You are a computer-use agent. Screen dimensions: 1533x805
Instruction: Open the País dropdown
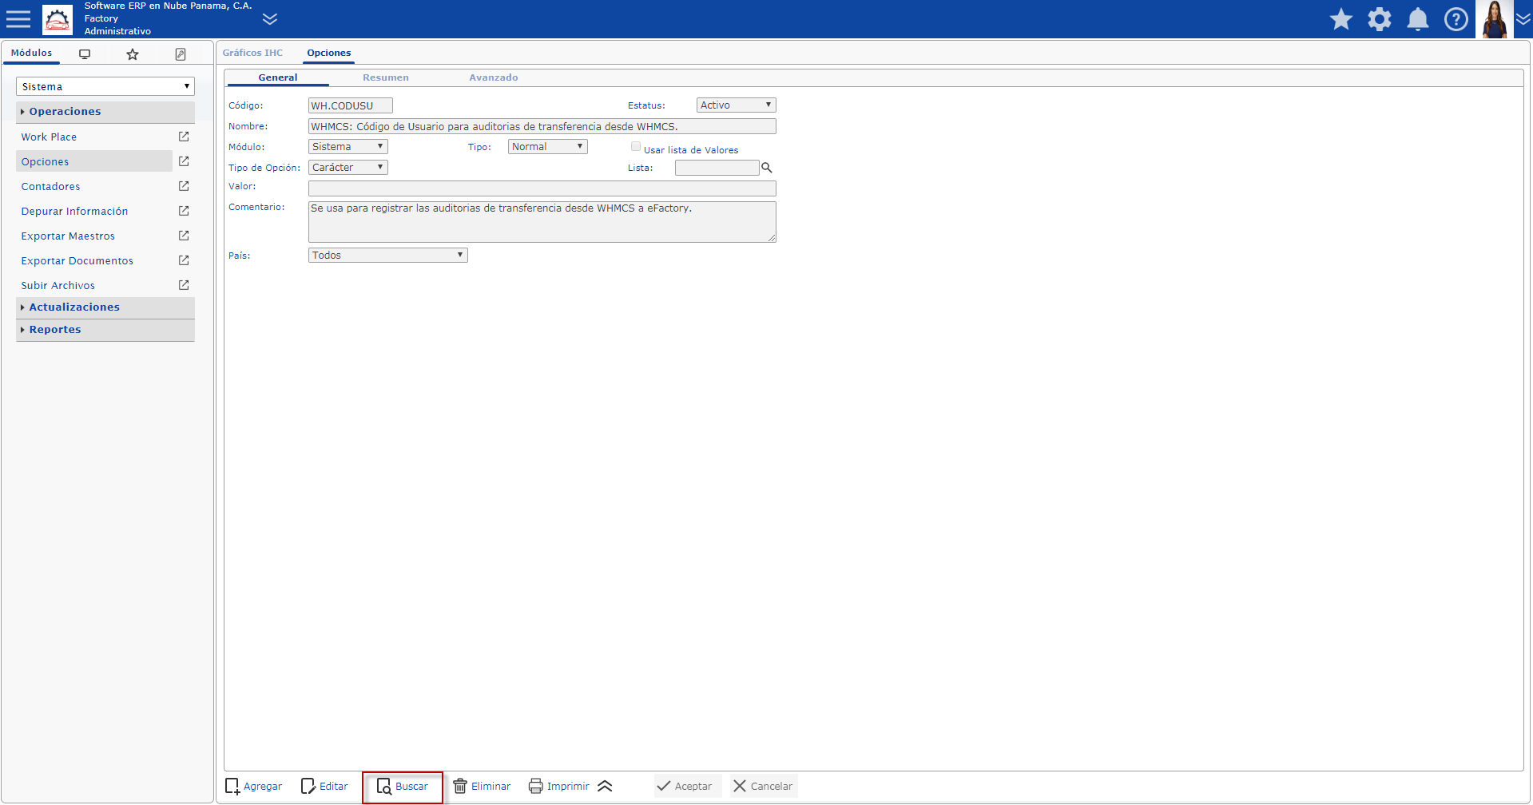[x=388, y=256]
